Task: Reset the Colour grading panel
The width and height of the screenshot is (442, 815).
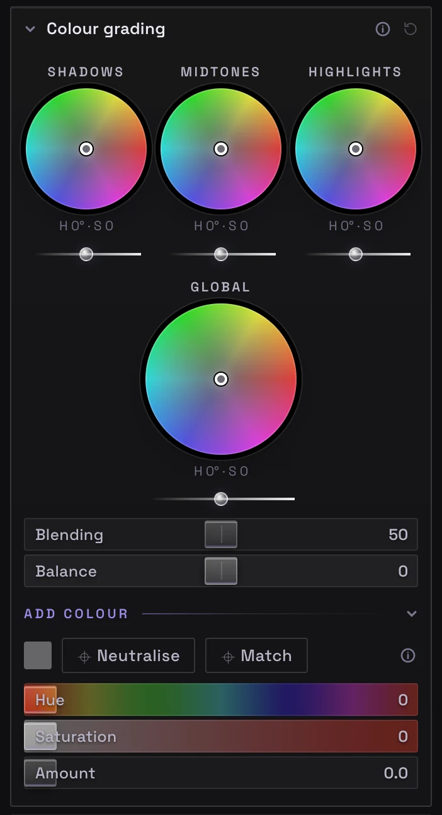Action: coord(411,29)
